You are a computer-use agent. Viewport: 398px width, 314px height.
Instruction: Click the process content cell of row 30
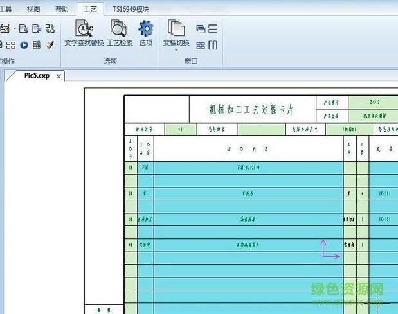click(248, 219)
